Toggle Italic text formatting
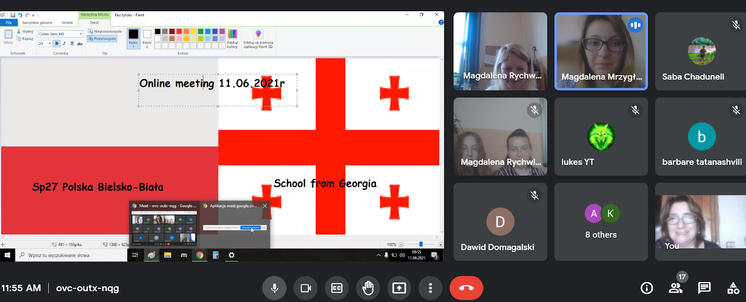The image size is (746, 302). tap(64, 43)
